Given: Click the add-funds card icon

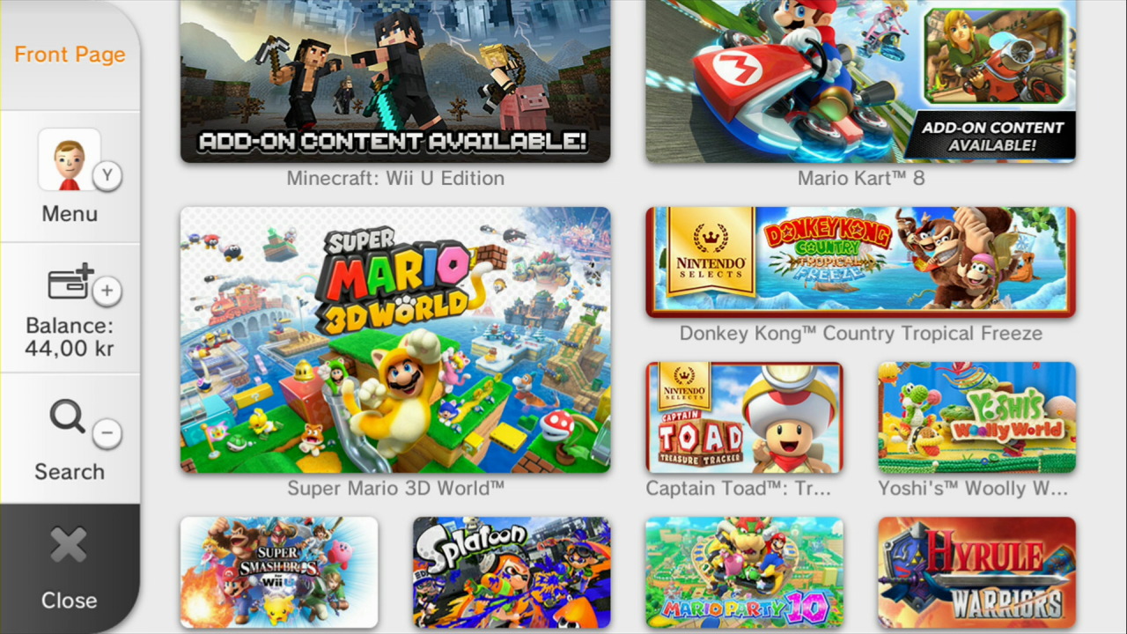Looking at the screenshot, I should pos(70,282).
